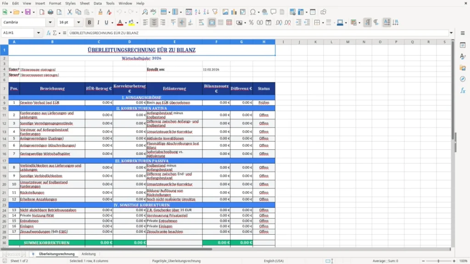Click the Print icon

50,12
